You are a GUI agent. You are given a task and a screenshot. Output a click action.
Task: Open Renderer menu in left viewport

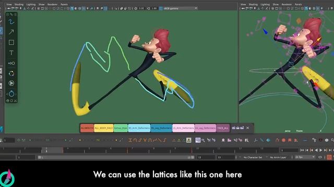52,4
